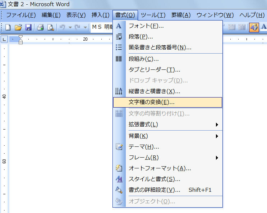Click the first-line indent marker on the ruler
The height and width of the screenshot is (213, 267).
pyautogui.click(x=20, y=37)
